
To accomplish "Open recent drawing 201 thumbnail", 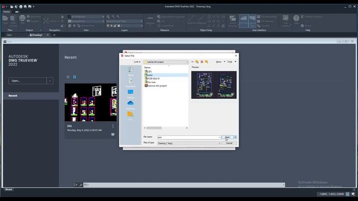I will click(91, 102).
